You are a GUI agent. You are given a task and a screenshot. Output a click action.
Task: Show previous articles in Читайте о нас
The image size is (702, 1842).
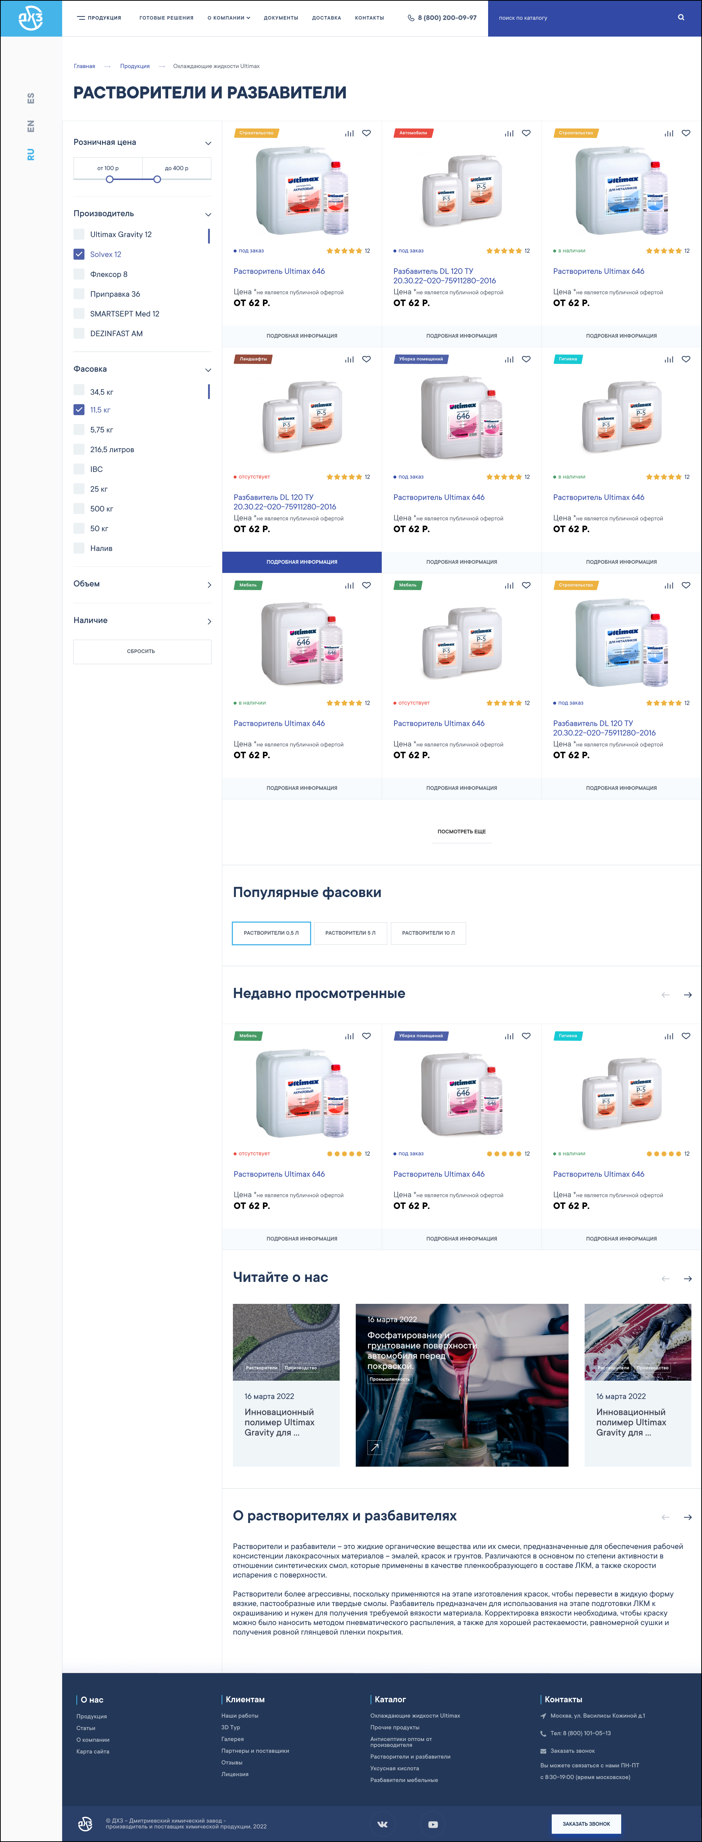(665, 1279)
